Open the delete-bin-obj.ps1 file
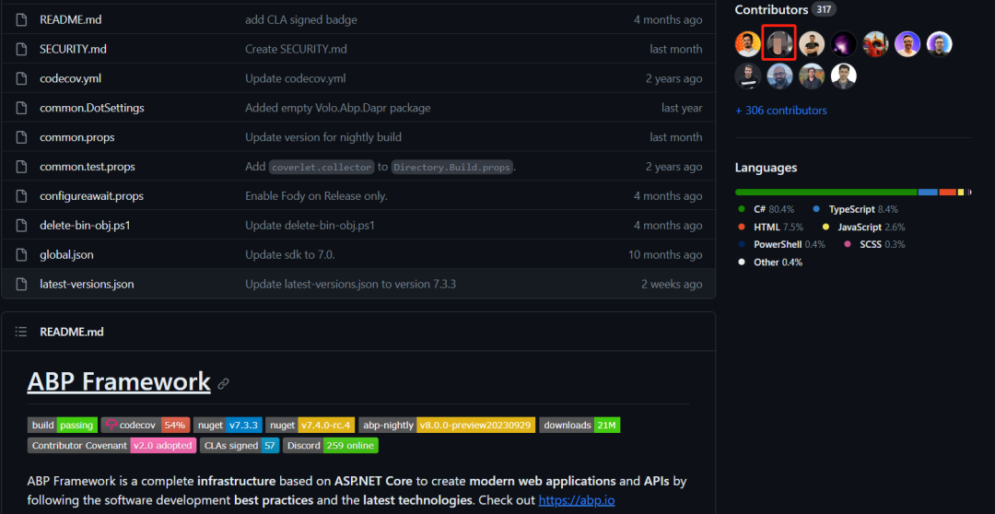This screenshot has width=995, height=514. 85,226
